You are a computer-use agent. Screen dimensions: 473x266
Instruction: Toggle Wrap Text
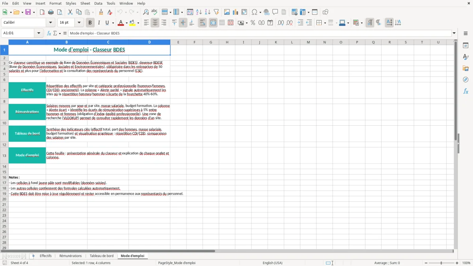202,23
